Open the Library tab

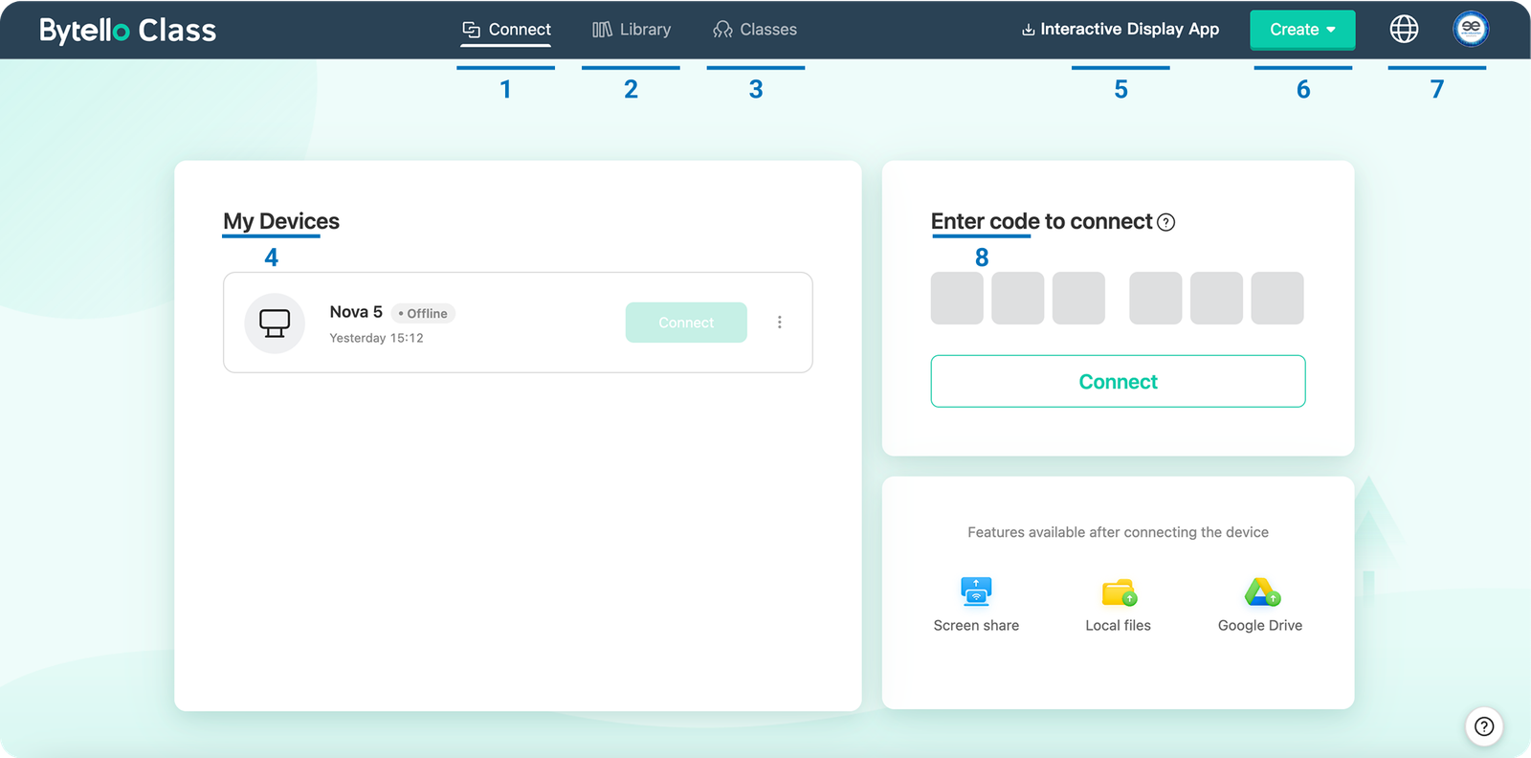pos(632,30)
